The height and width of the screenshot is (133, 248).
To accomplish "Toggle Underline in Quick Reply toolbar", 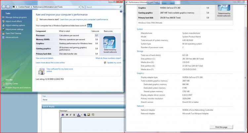I will (x=74, y=115).
